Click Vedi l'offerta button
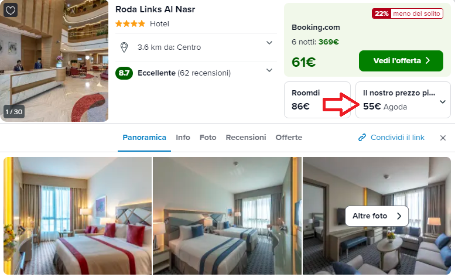 (401, 61)
